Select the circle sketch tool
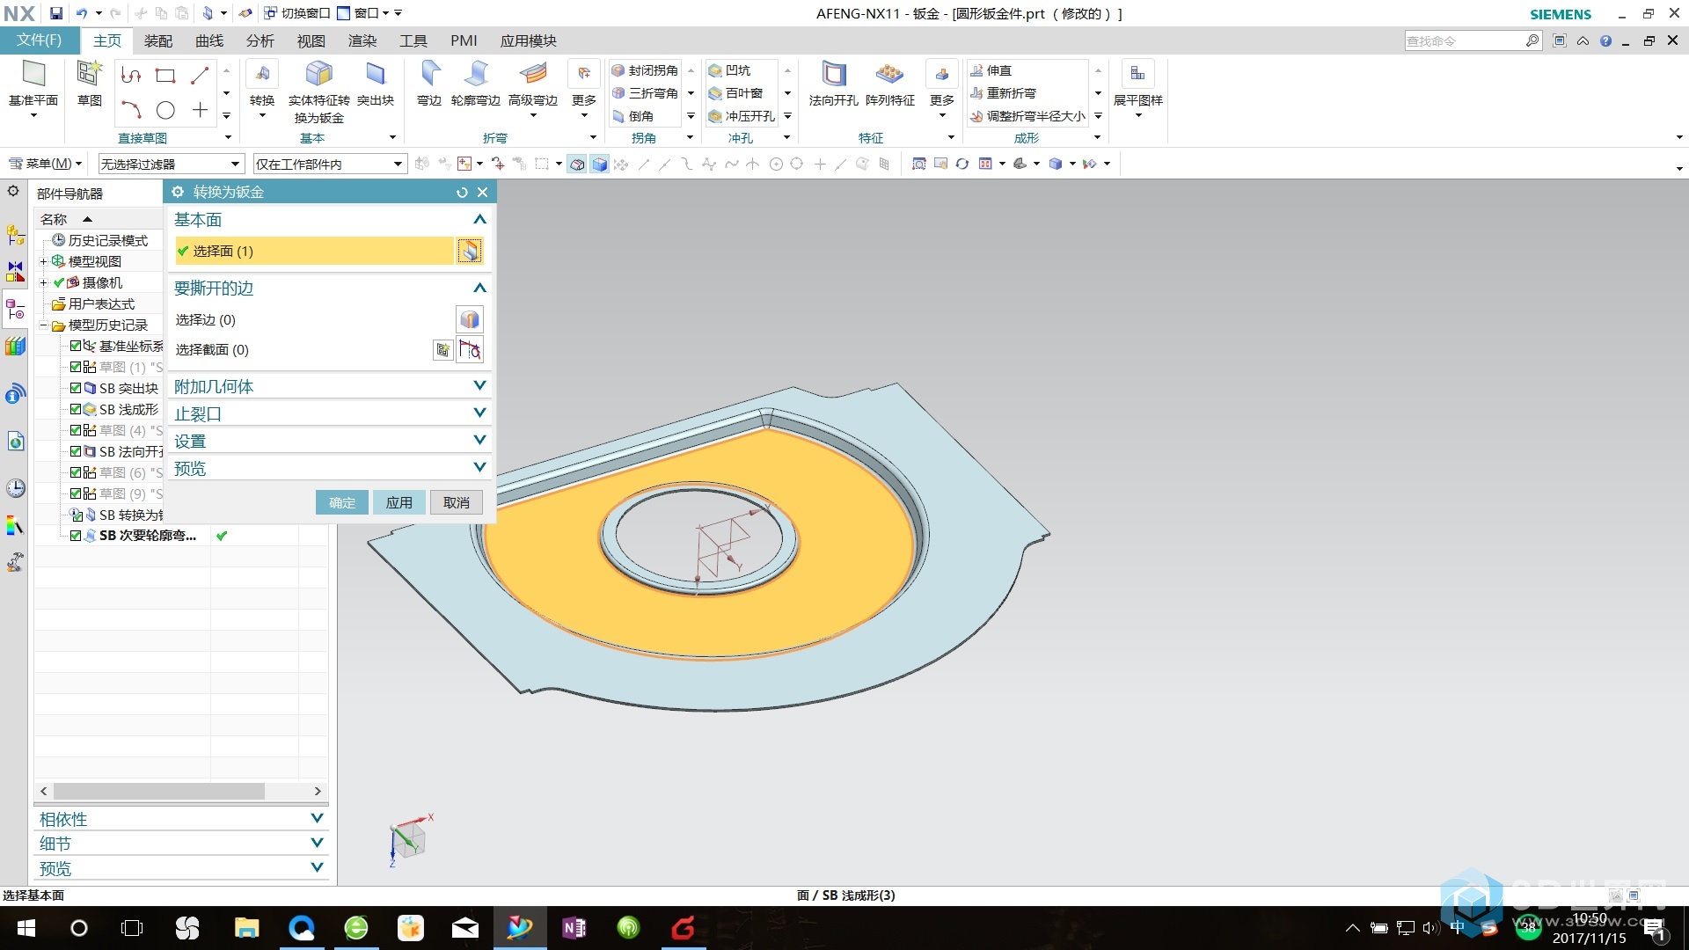The width and height of the screenshot is (1689, 950). pos(165,110)
